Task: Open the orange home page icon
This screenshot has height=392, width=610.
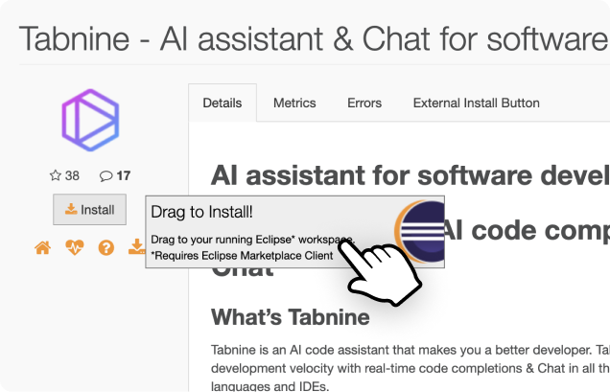Action: coord(42,248)
